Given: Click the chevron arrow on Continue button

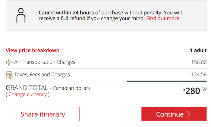Looking at the screenshot, I should pyautogui.click(x=189, y=114).
